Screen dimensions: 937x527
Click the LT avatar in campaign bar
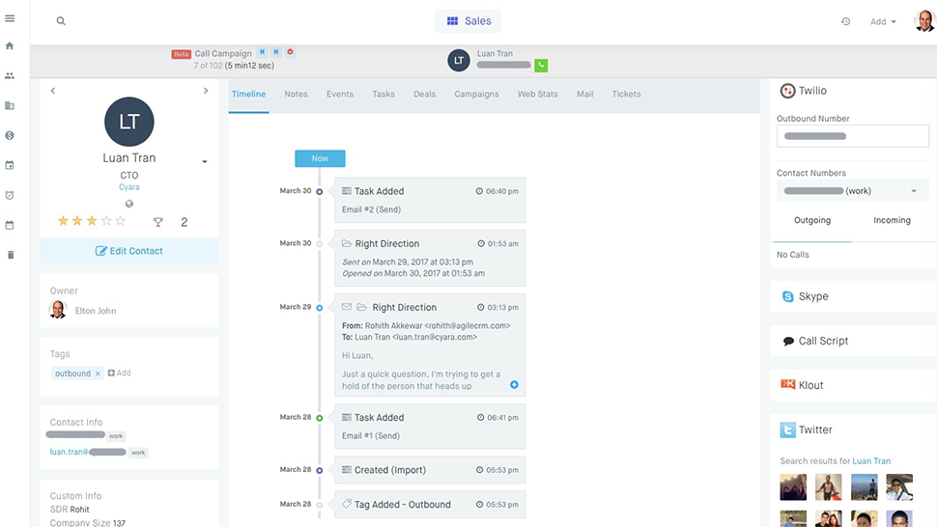(459, 60)
